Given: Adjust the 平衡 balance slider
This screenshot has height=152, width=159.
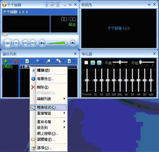Looking at the screenshot, I should coord(120,62).
